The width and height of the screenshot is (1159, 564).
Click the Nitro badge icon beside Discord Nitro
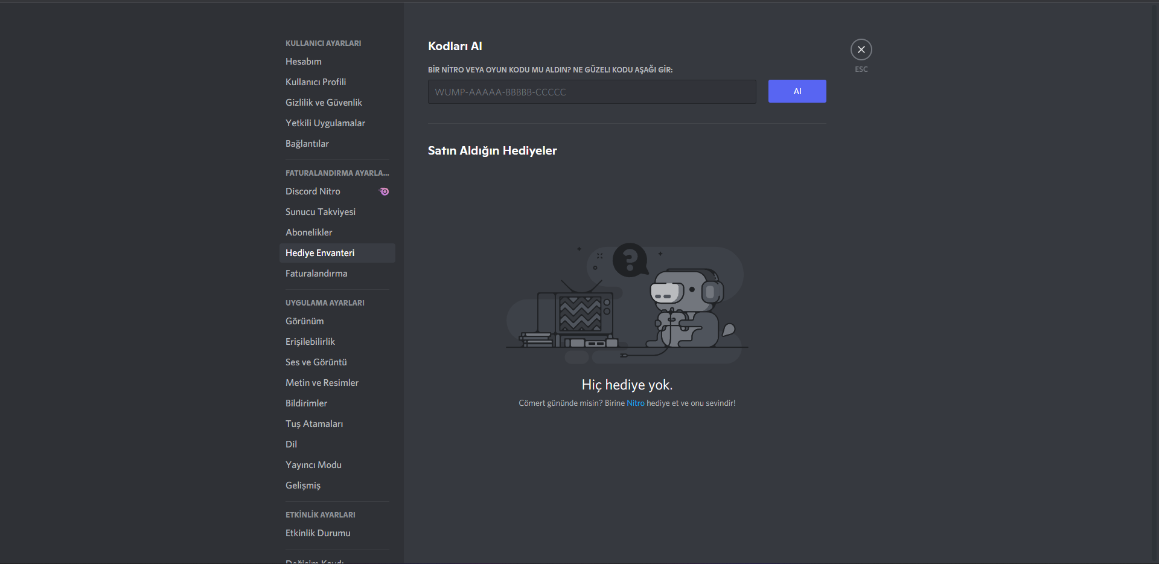point(384,191)
